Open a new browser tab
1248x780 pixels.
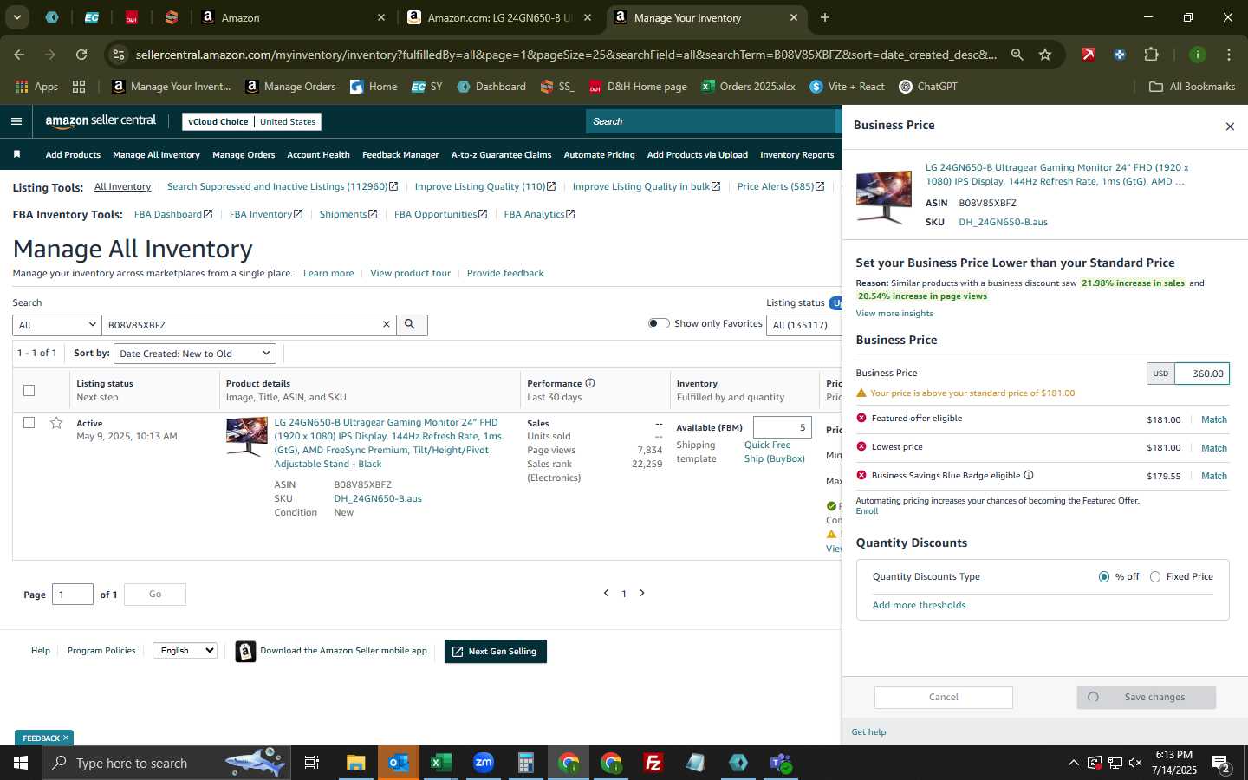click(824, 17)
